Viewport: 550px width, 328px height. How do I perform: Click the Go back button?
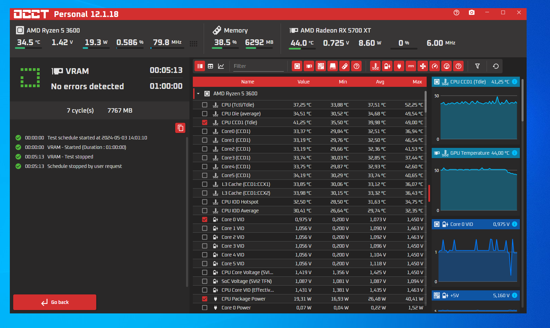click(x=55, y=302)
